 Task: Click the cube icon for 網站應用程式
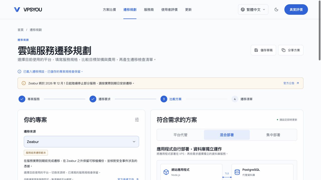[166, 172]
